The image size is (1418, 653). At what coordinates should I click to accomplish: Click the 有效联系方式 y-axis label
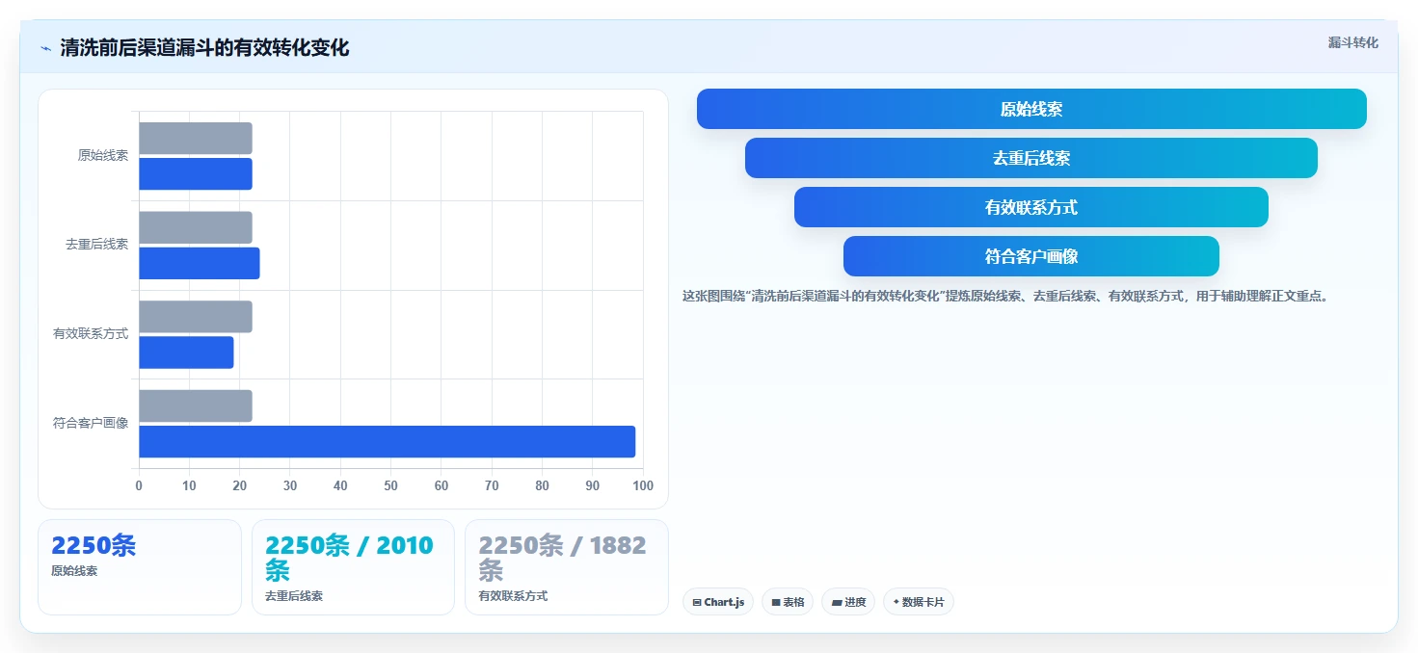pos(91,334)
